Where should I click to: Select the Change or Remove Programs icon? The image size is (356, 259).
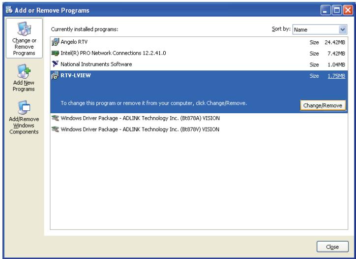(24, 29)
